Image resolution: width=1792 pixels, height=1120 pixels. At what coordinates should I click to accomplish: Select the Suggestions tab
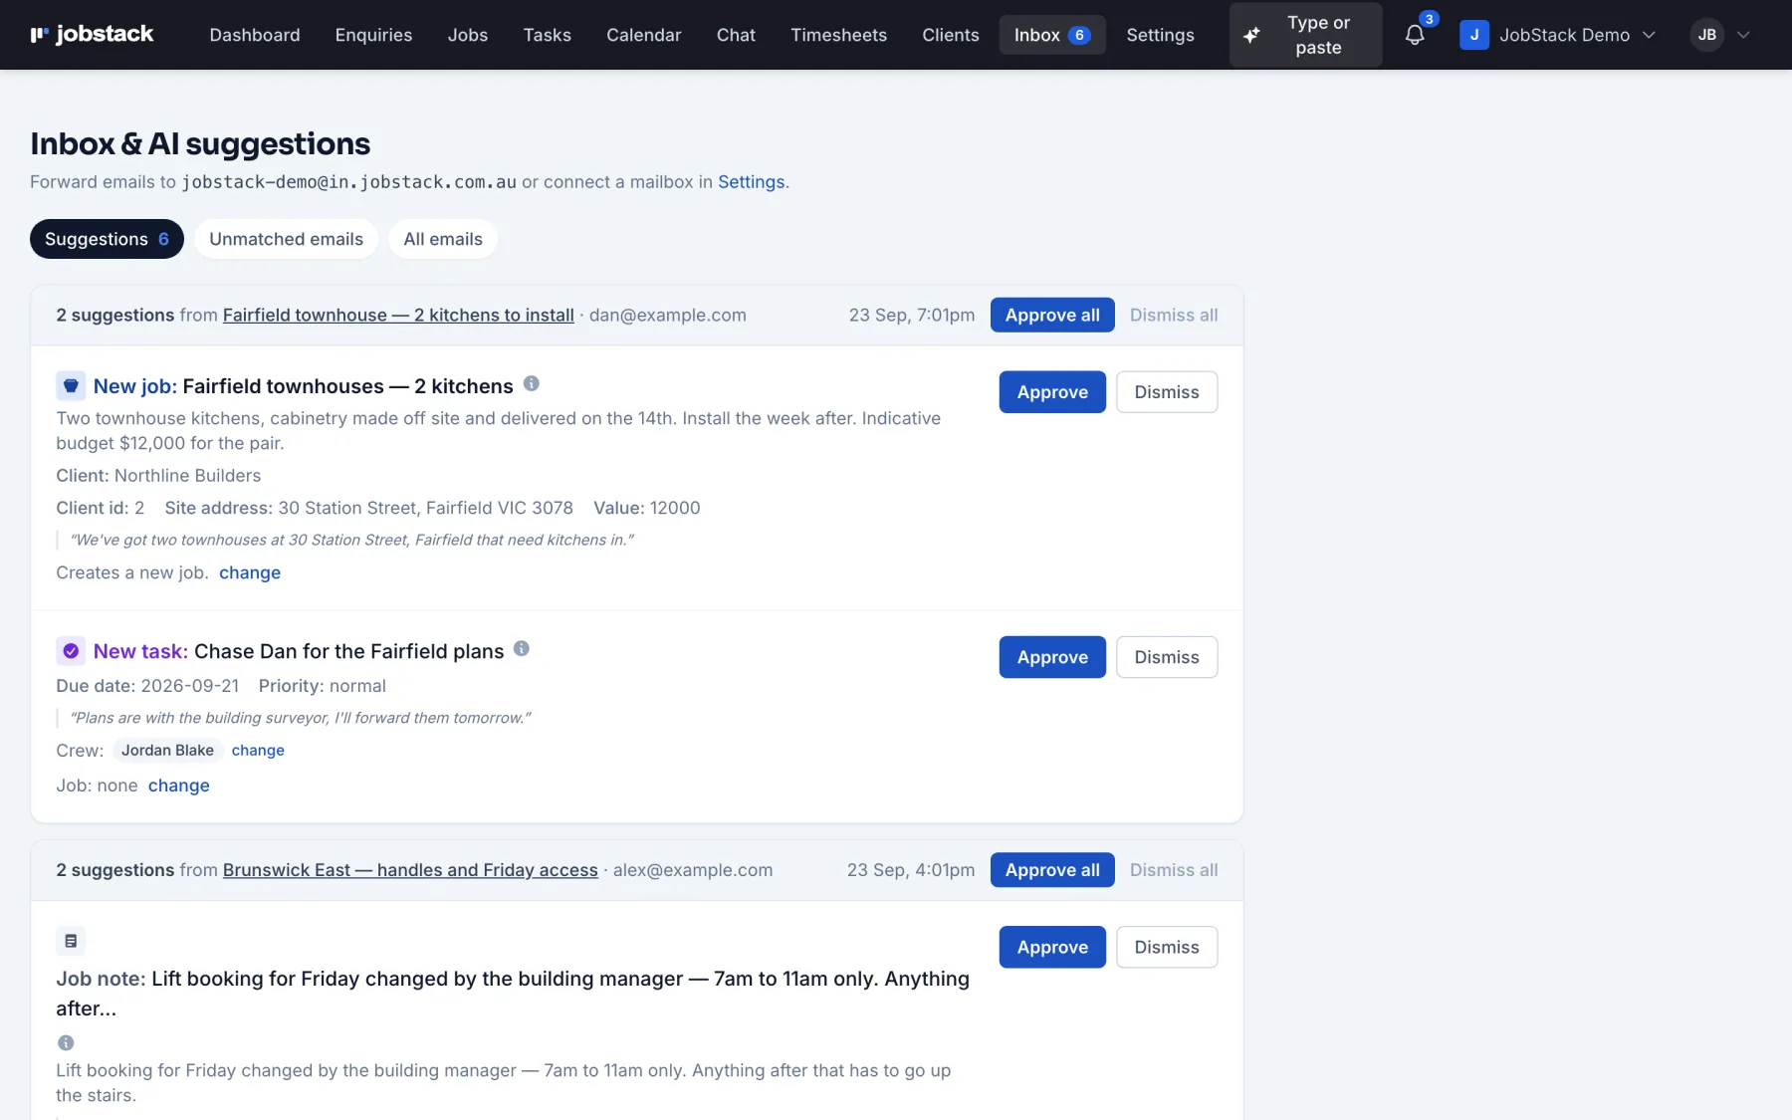point(107,239)
